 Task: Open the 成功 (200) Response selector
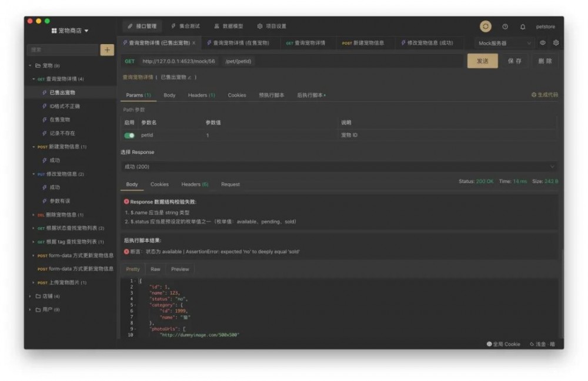338,167
